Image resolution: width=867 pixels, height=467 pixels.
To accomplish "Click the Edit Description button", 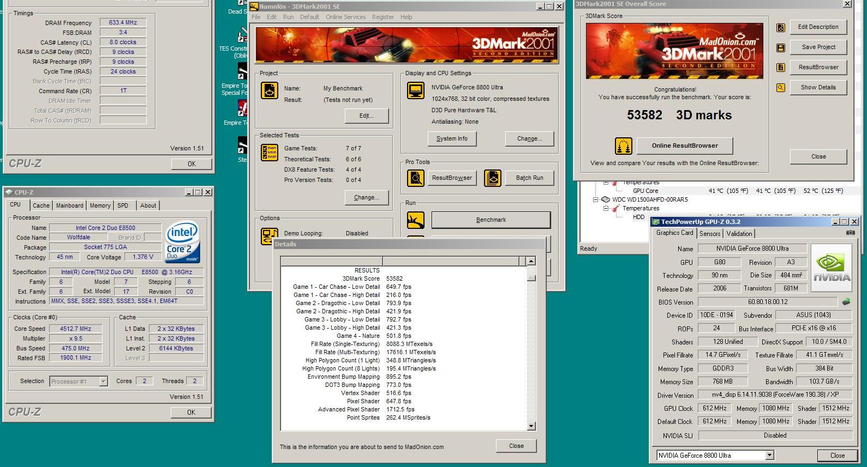I will click(818, 27).
